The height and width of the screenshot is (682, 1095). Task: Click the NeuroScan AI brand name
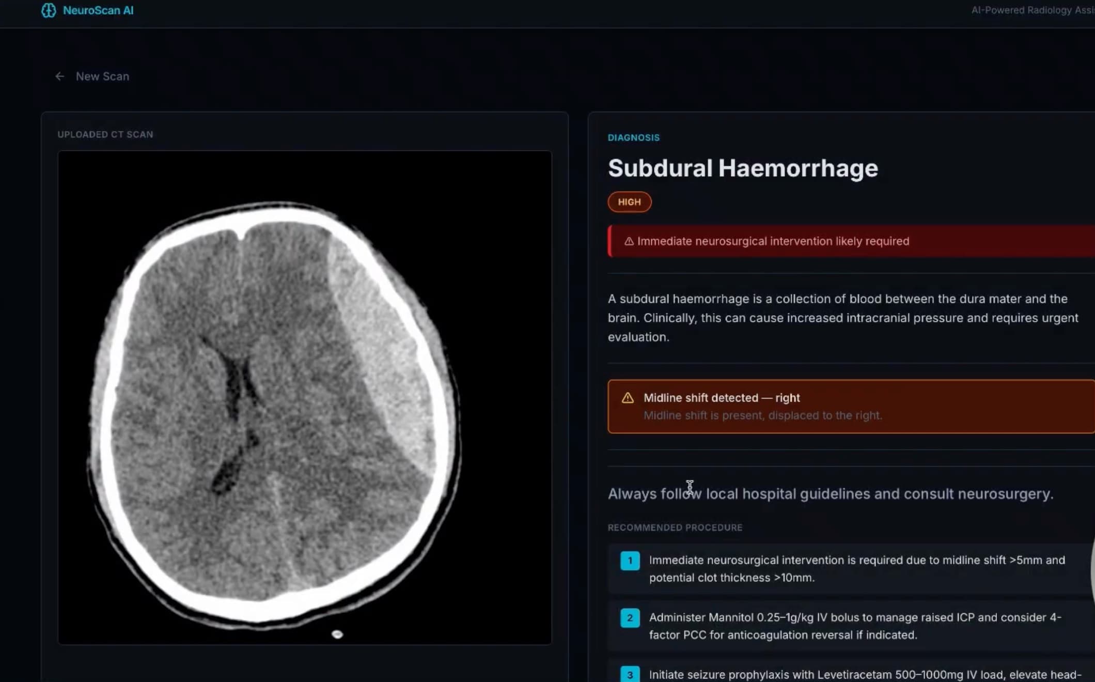coord(98,10)
